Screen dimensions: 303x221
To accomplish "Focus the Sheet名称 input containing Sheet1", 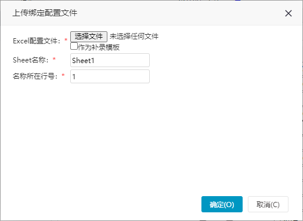I will point(110,60).
